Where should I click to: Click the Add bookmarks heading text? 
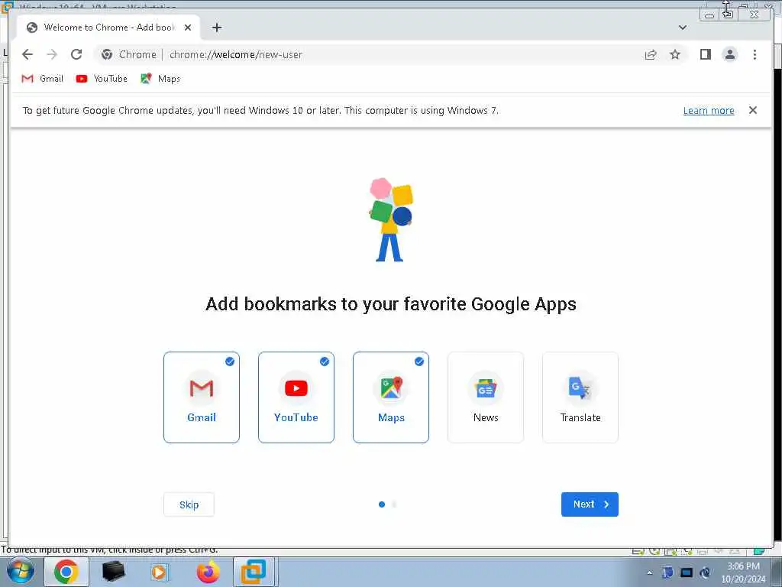391,304
